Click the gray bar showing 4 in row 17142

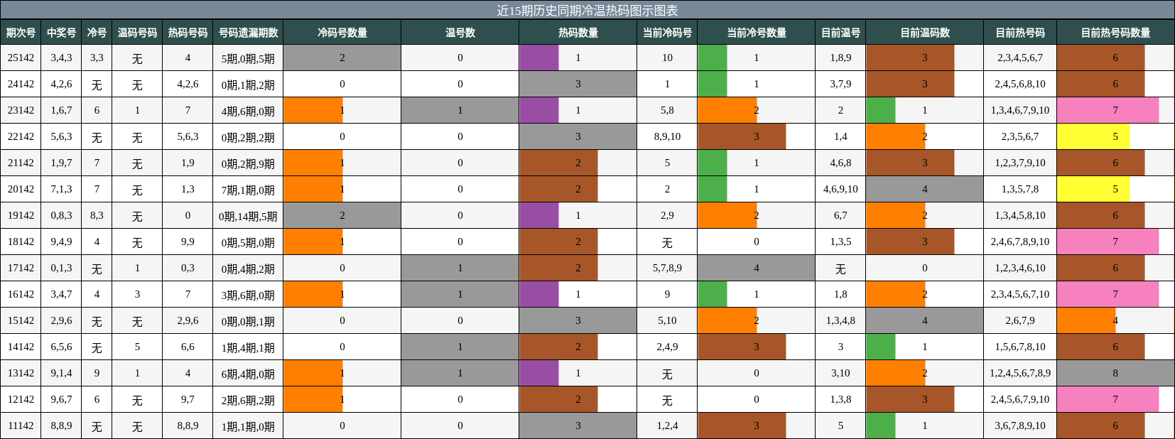(756, 268)
